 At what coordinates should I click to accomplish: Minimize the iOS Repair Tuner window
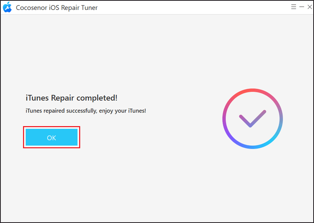(301, 7)
